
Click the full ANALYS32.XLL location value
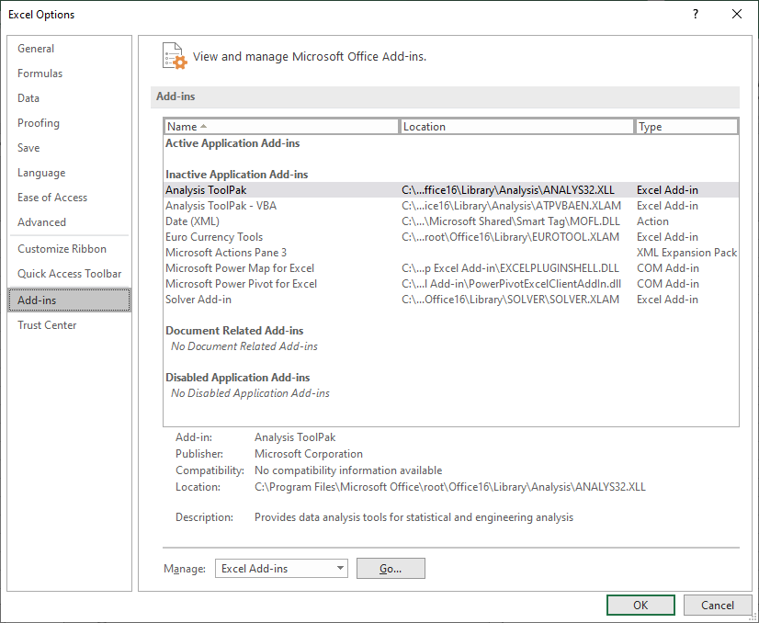click(x=449, y=486)
